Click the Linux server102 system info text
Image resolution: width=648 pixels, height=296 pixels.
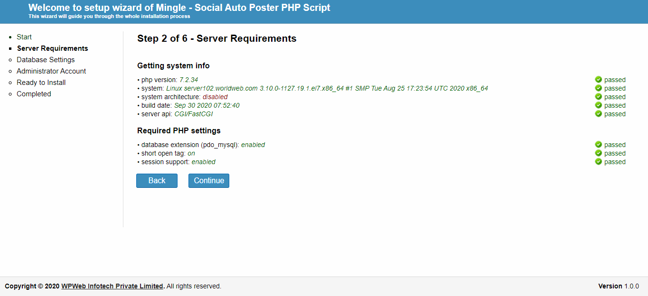click(x=327, y=88)
